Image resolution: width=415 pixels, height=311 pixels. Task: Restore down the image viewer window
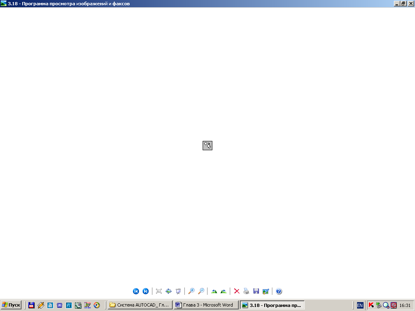point(403,4)
